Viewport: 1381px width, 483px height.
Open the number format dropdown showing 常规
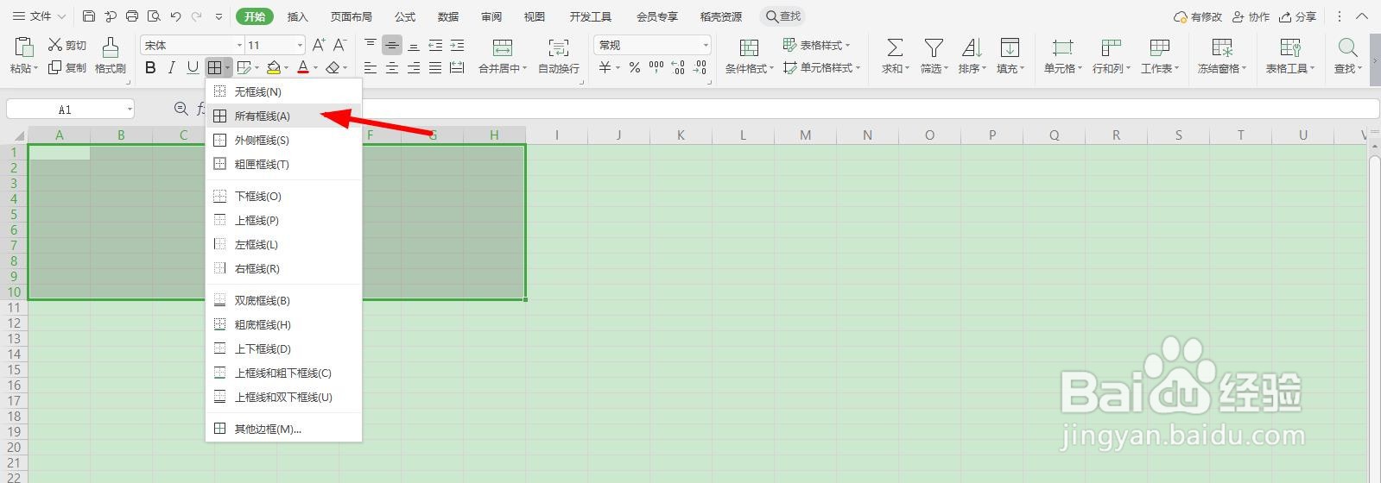706,45
